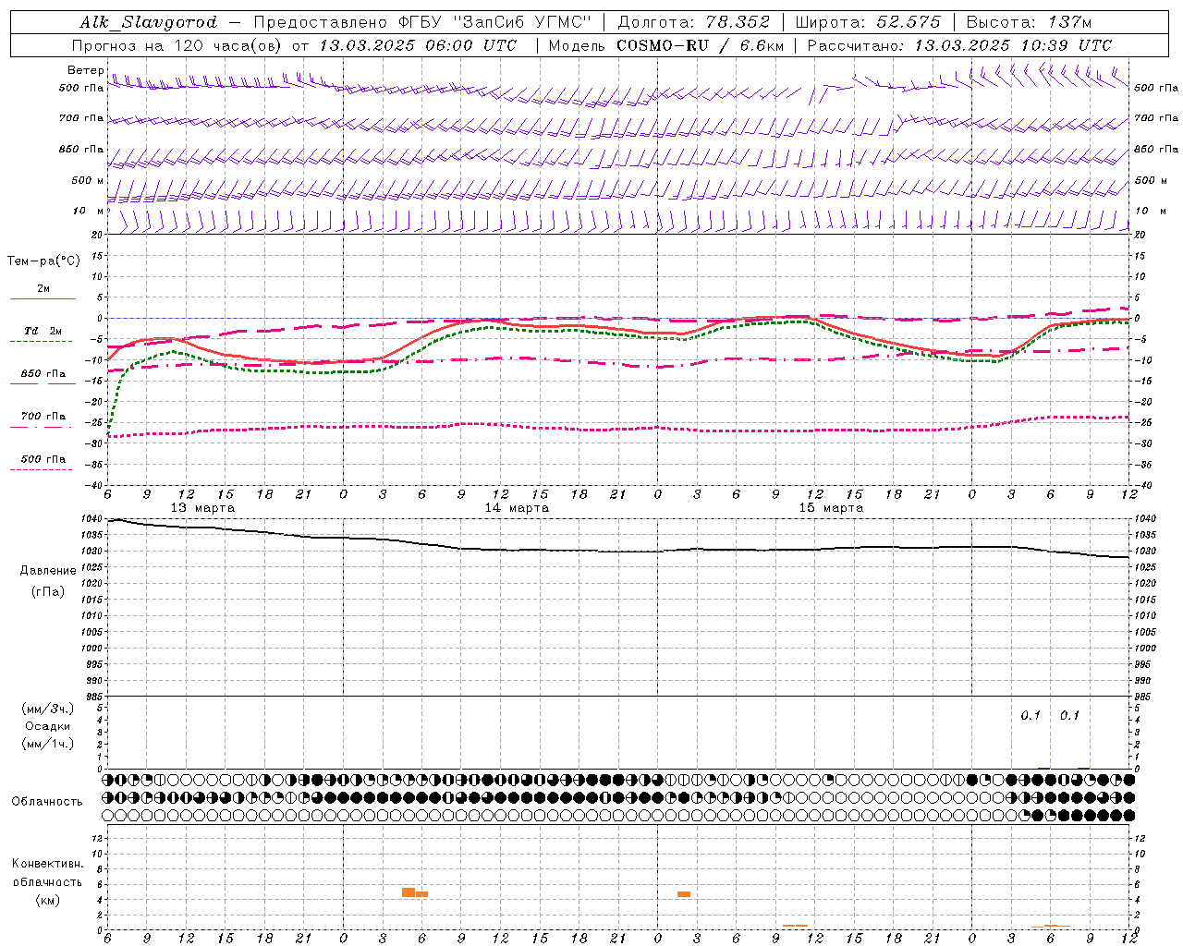Click the Ветер wind panel label
This screenshot has width=1183, height=946.
tap(85, 70)
